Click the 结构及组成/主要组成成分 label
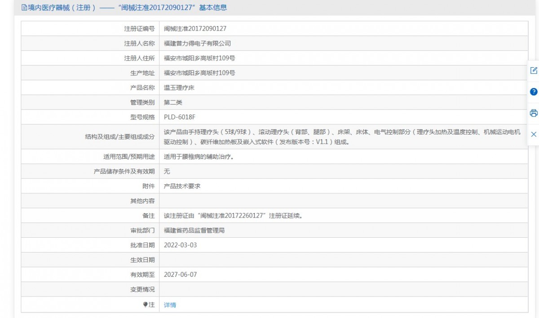 tap(120, 137)
